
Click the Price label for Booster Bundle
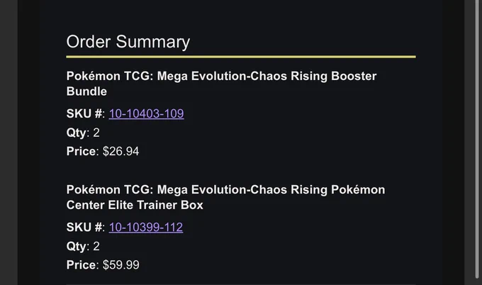pyautogui.click(x=81, y=151)
